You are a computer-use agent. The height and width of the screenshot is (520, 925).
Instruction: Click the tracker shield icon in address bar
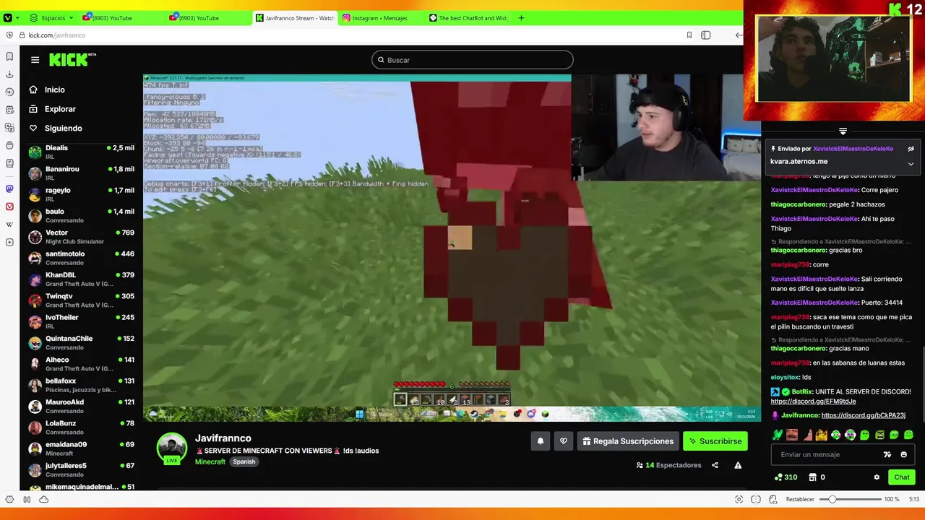coord(9,35)
